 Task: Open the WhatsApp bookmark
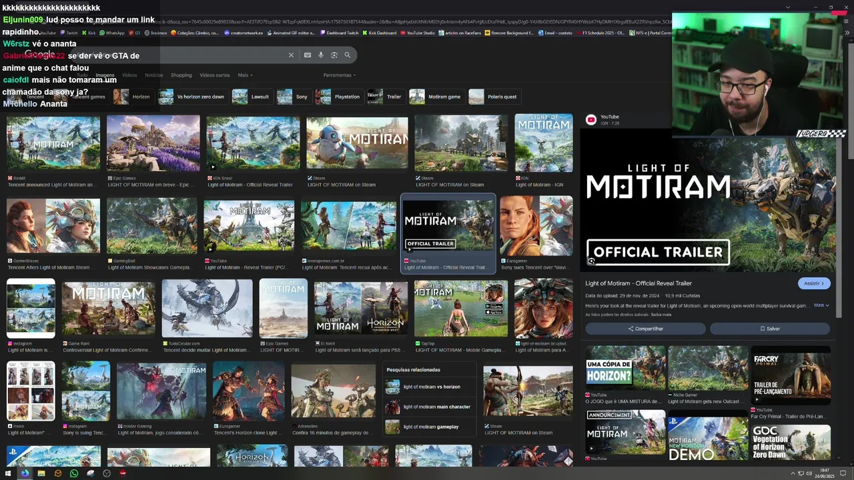pos(112,33)
